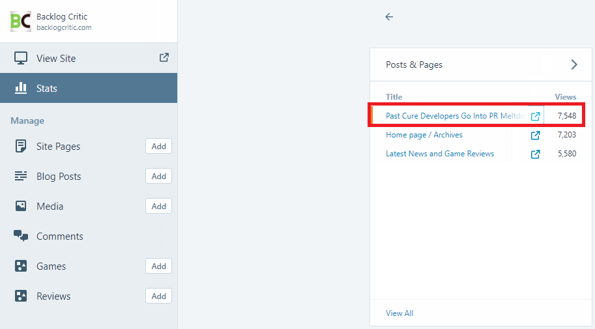This screenshot has height=329, width=595.
Task: Select Stats in the sidebar
Action: point(89,88)
